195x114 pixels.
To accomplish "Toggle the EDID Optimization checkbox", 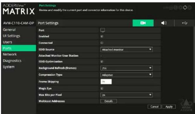I will click(x=102, y=61).
